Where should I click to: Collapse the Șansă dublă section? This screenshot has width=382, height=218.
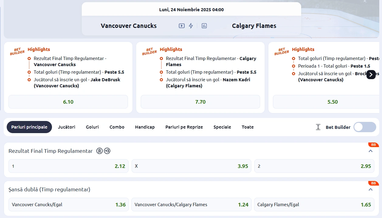click(x=370, y=189)
